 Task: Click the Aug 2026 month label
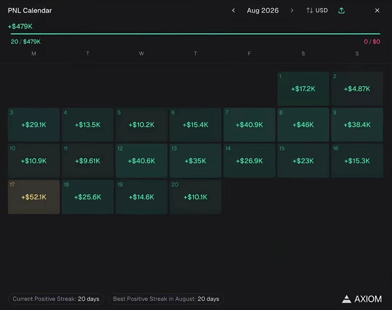(x=263, y=10)
